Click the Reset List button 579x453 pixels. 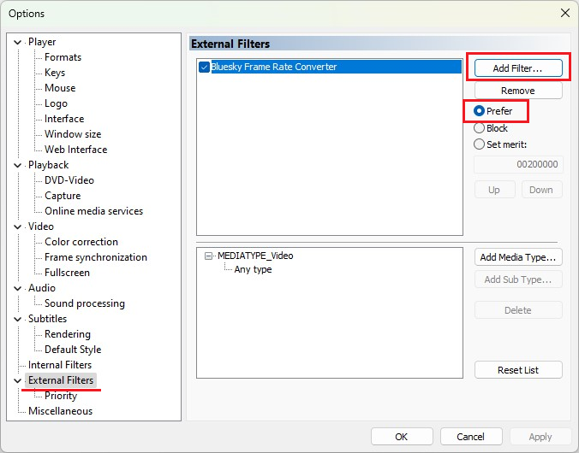click(518, 370)
